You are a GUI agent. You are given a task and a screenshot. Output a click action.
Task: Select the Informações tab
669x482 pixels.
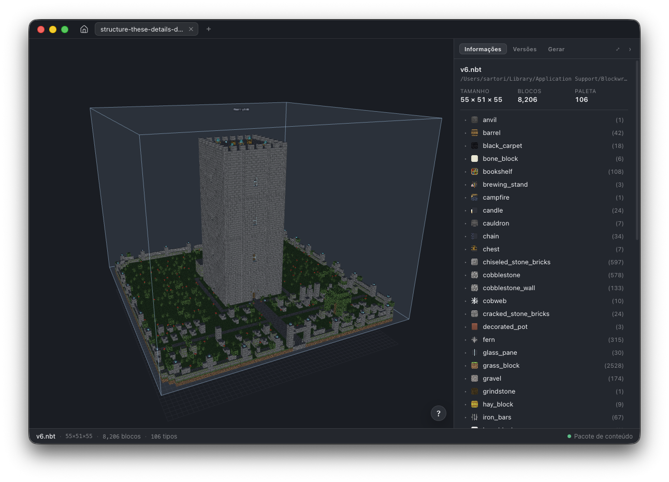point(483,49)
